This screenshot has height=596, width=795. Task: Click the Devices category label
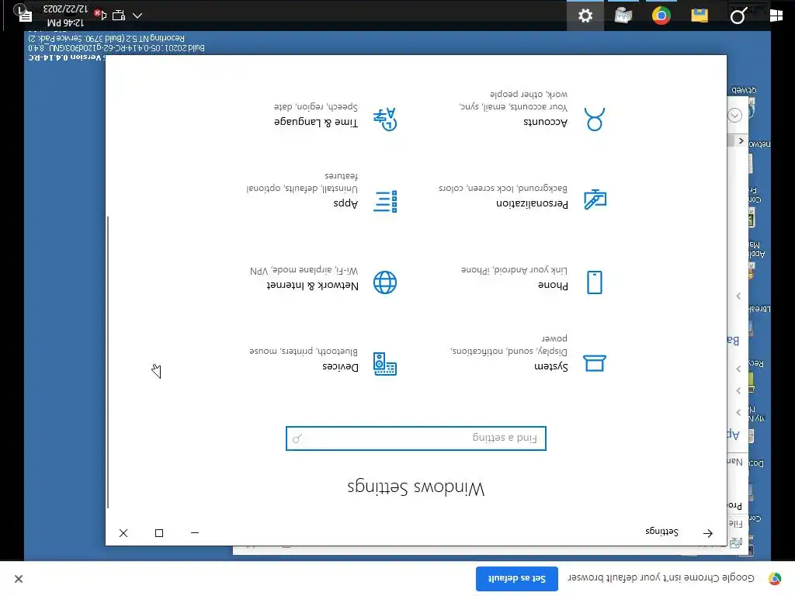[x=340, y=366]
